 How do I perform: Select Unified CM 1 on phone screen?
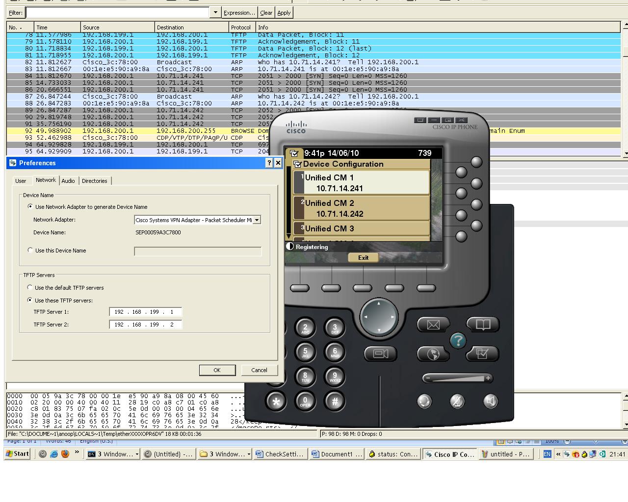pyautogui.click(x=362, y=182)
